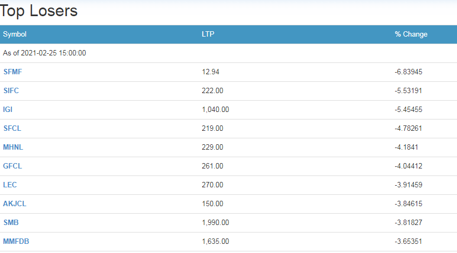Viewport: 457px width, 253px height.
Task: Click the LTP column header
Action: (207, 34)
